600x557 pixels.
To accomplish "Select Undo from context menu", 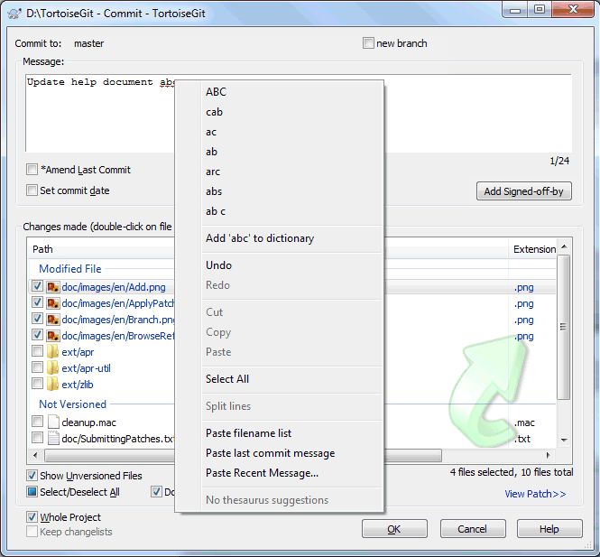I will pyautogui.click(x=280, y=265).
